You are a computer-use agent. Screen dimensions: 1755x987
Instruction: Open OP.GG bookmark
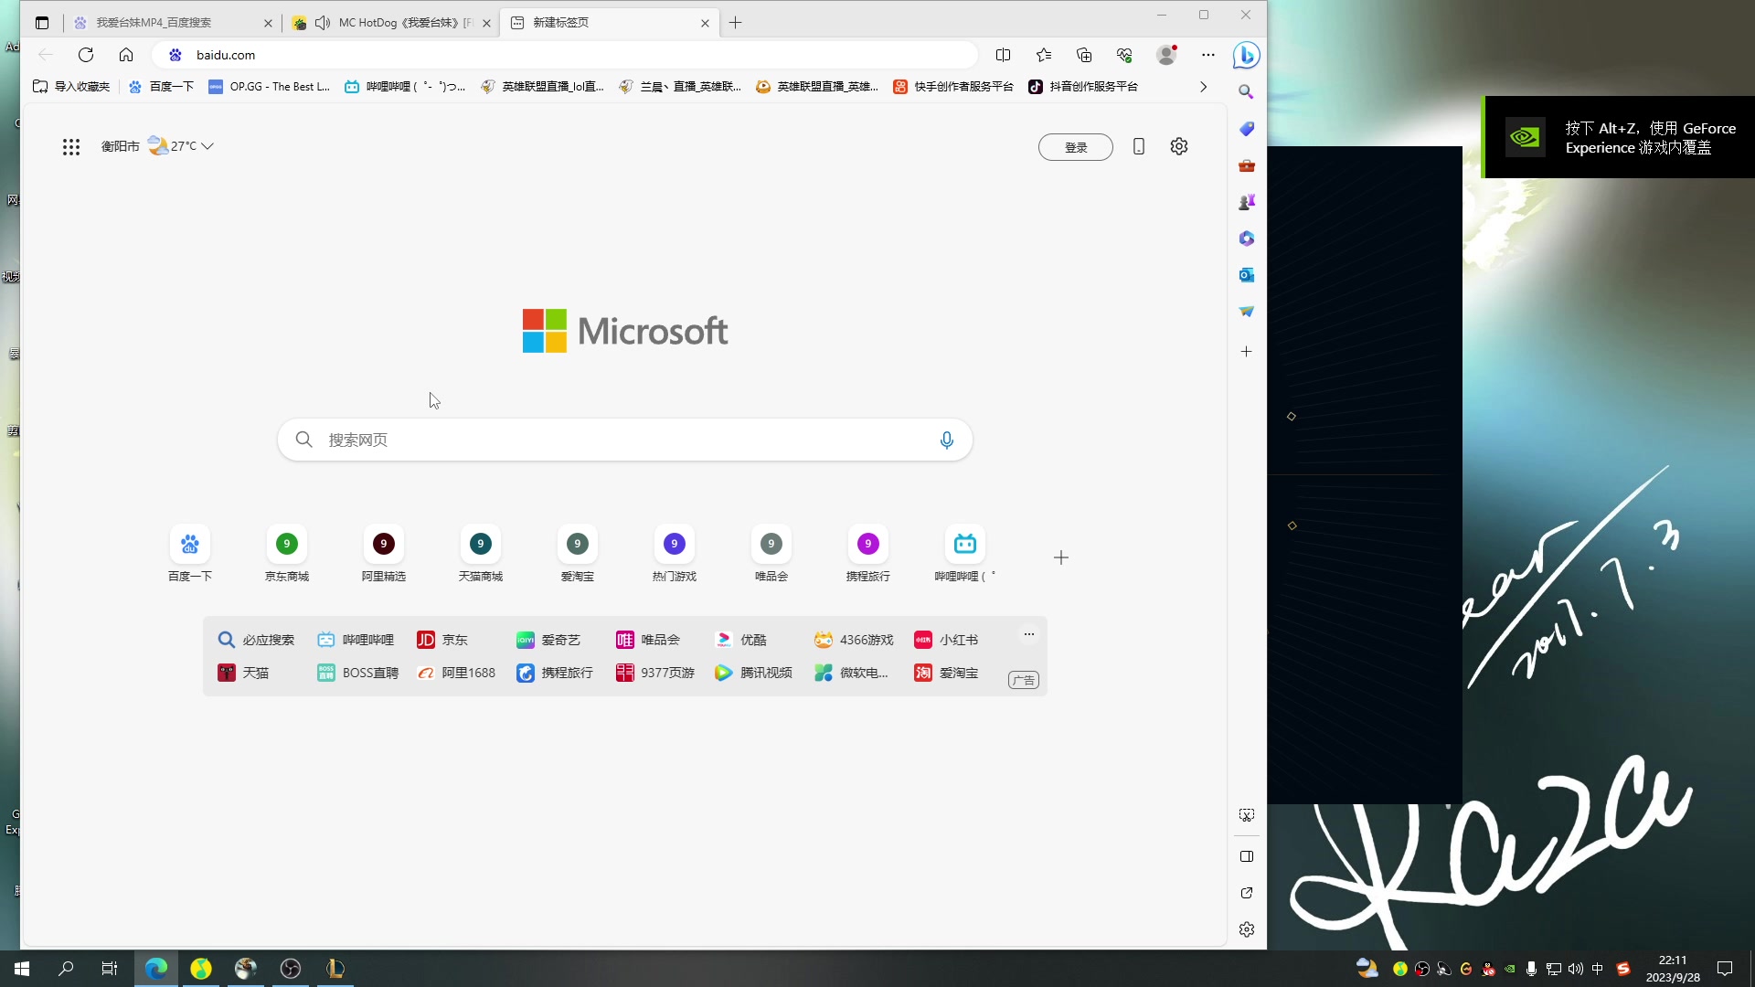(270, 87)
